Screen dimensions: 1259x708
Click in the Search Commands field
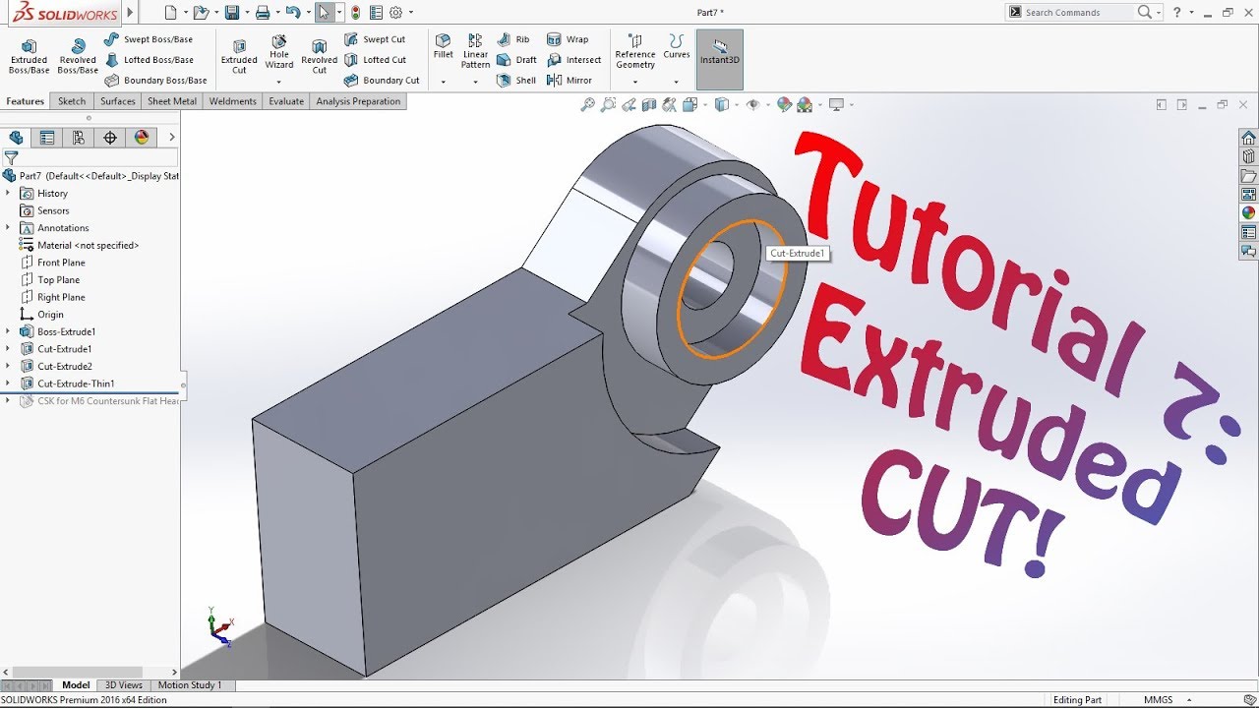1078,13
